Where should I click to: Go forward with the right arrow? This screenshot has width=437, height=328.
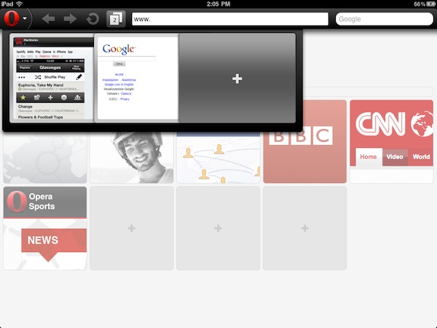70,19
